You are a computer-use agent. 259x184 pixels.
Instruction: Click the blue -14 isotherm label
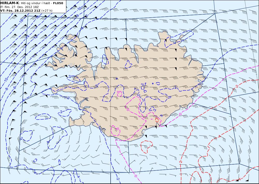point(27,37)
